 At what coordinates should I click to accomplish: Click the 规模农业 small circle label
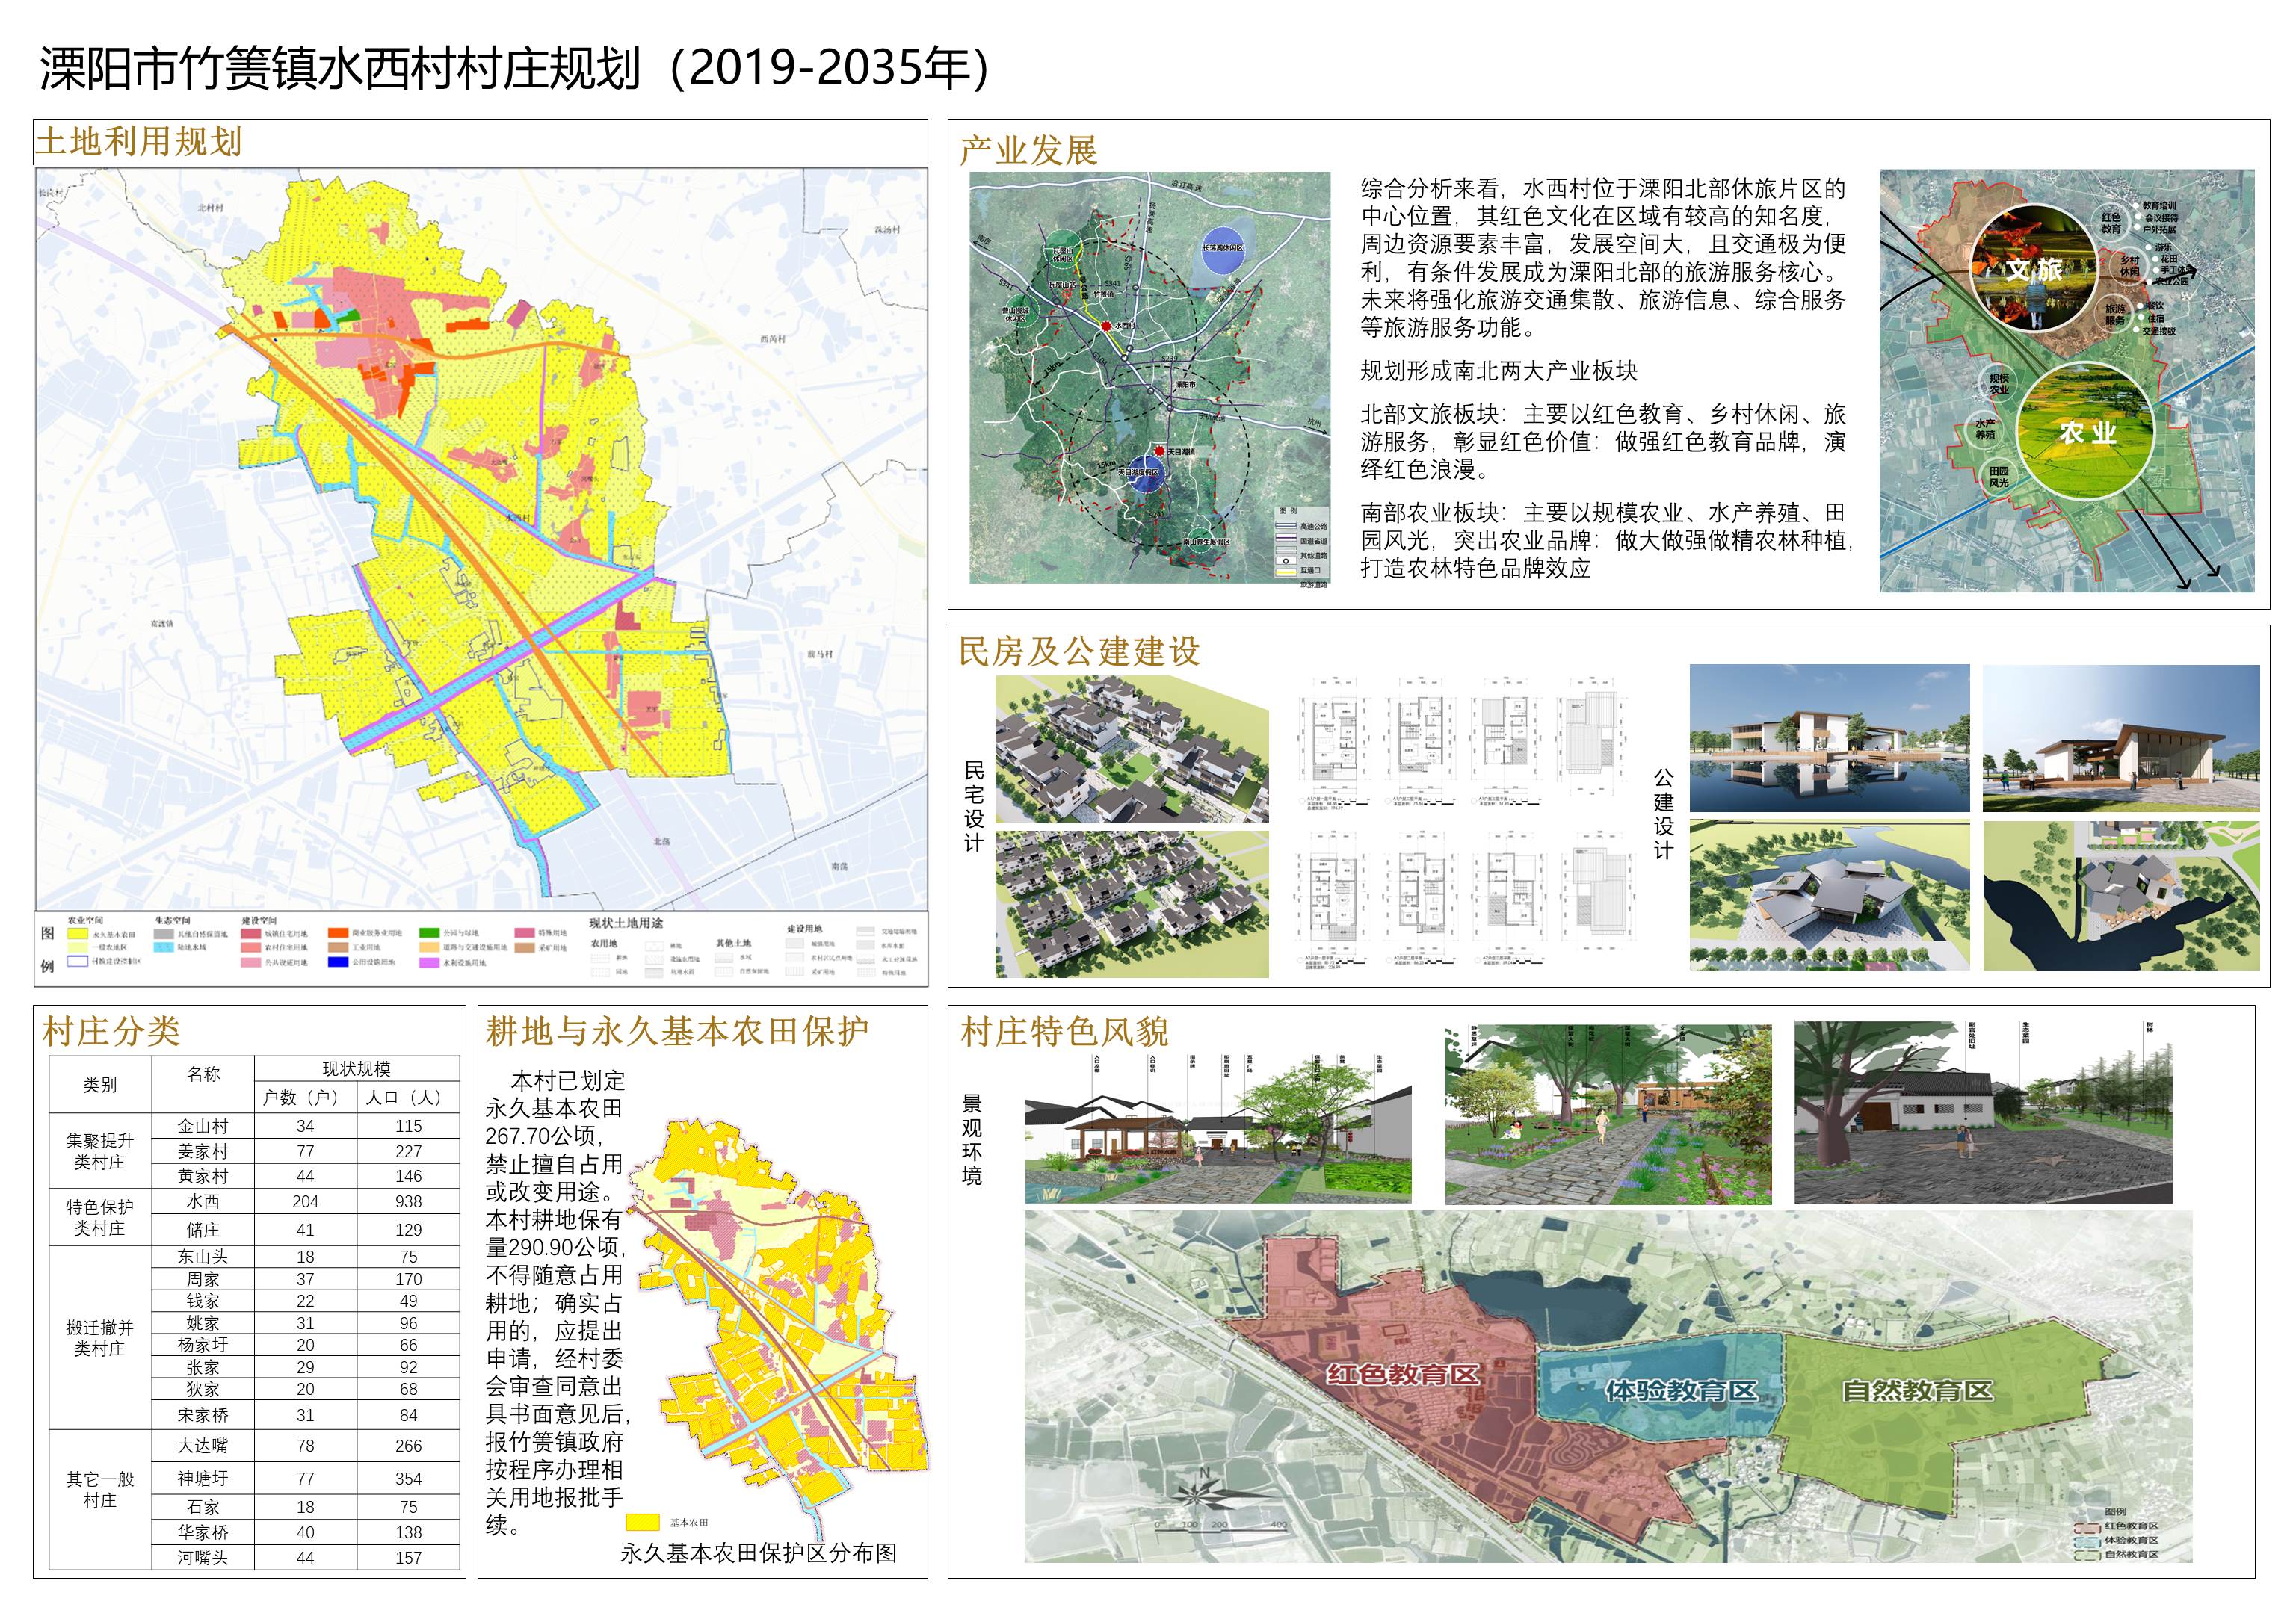[x=1998, y=384]
